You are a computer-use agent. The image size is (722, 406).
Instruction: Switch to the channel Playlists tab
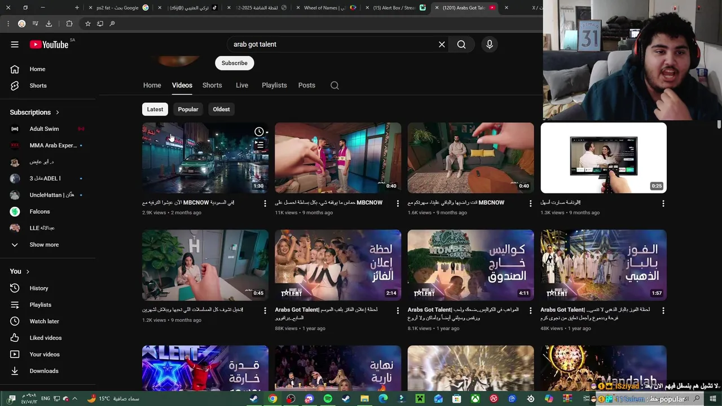point(274,85)
